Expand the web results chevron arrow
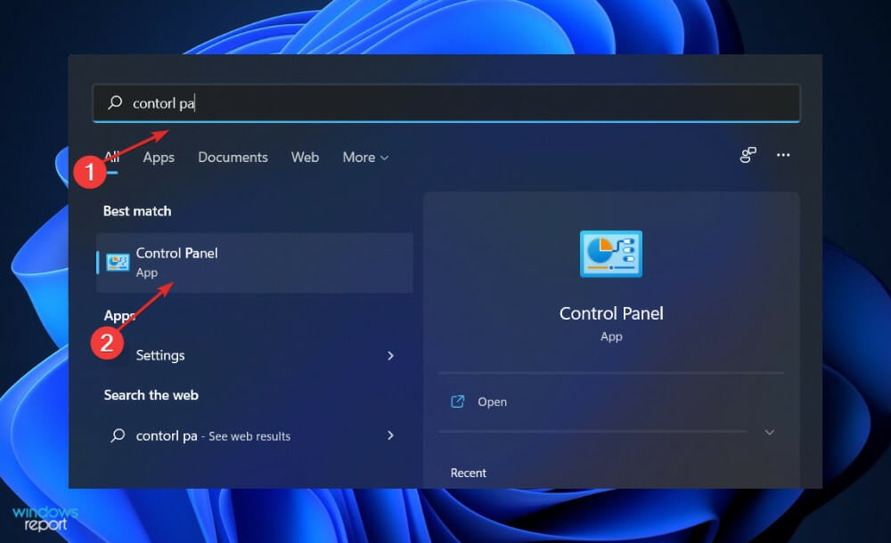The image size is (891, 543). [390, 435]
